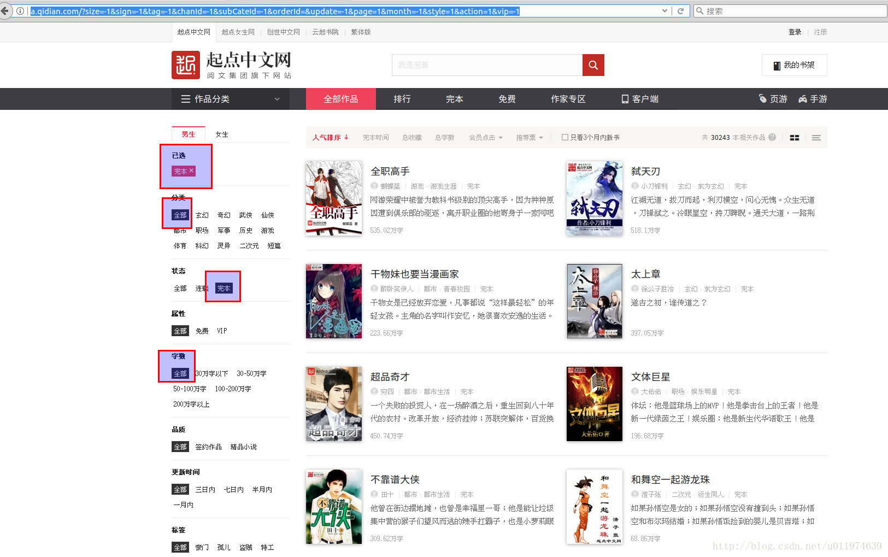Click the help question mark icon
The image size is (888, 557).
(772, 137)
